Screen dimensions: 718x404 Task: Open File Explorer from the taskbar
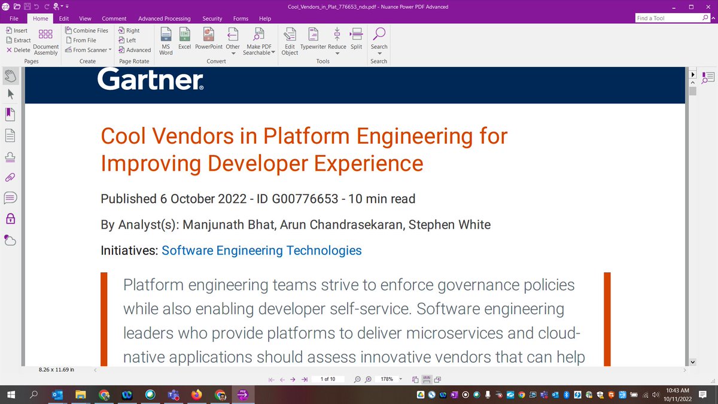81,395
